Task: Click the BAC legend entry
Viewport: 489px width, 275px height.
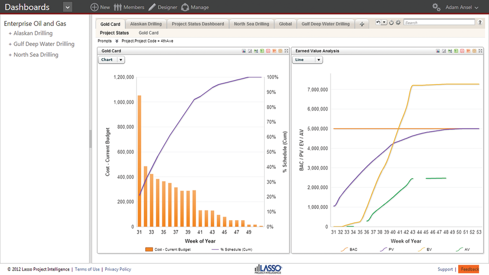Action: 349,250
